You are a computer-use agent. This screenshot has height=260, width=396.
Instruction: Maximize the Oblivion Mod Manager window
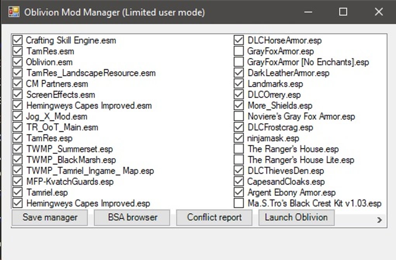(x=343, y=12)
